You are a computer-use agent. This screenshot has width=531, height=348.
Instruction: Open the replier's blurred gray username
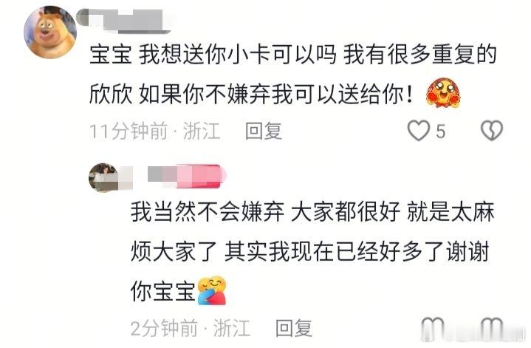click(162, 174)
